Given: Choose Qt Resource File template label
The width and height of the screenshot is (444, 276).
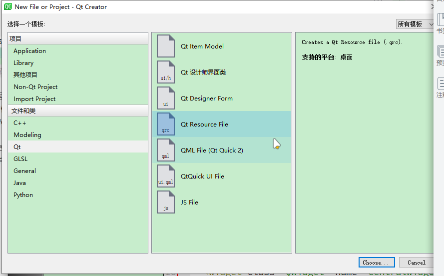Looking at the screenshot, I should 204,124.
